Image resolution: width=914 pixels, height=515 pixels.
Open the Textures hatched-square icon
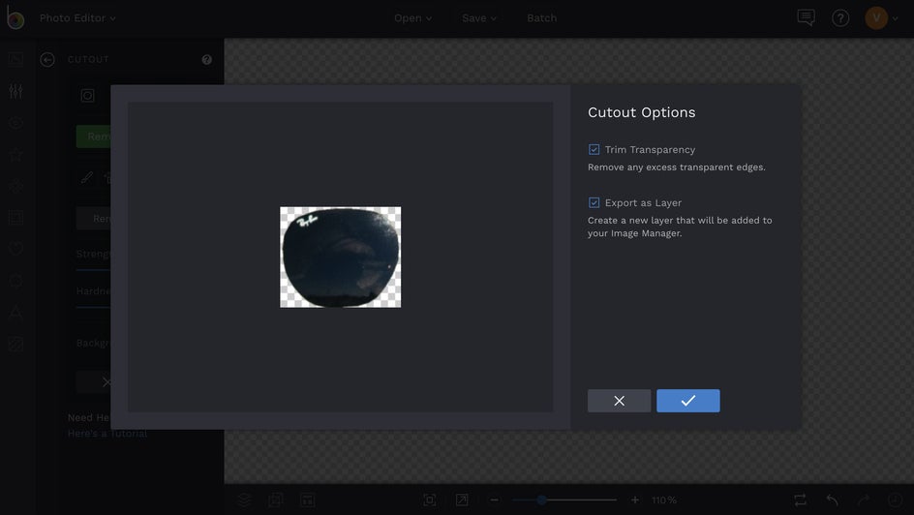pyautogui.click(x=15, y=344)
